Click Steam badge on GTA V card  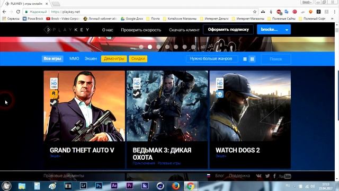click(x=54, y=102)
